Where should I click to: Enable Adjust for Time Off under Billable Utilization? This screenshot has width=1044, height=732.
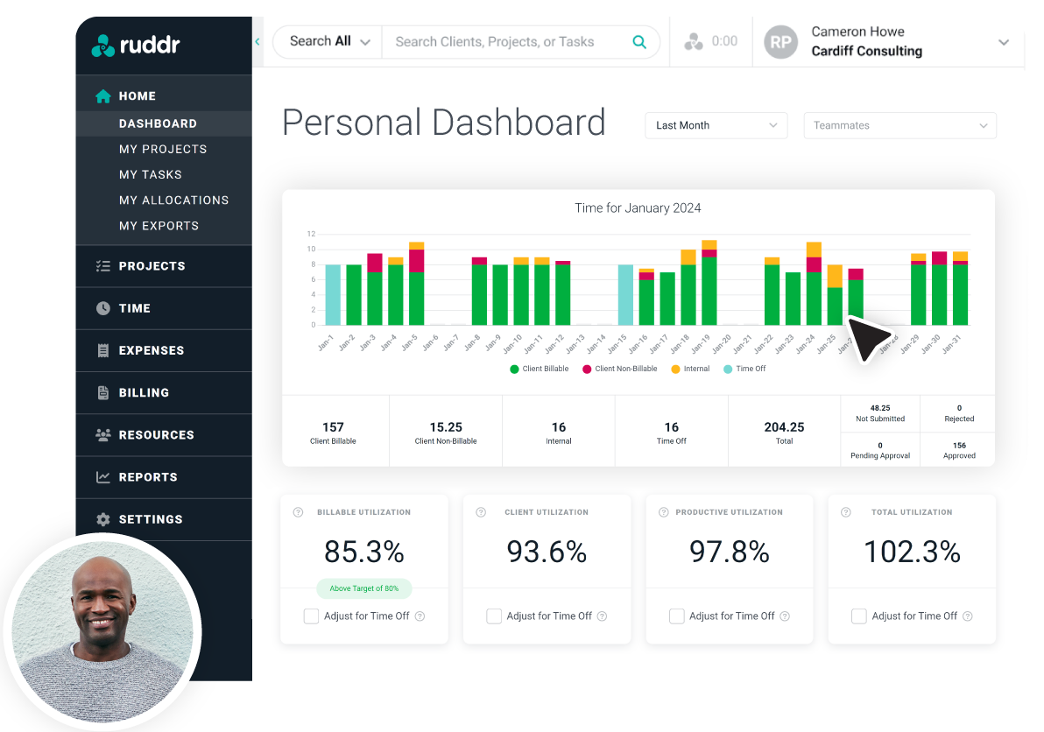[311, 616]
